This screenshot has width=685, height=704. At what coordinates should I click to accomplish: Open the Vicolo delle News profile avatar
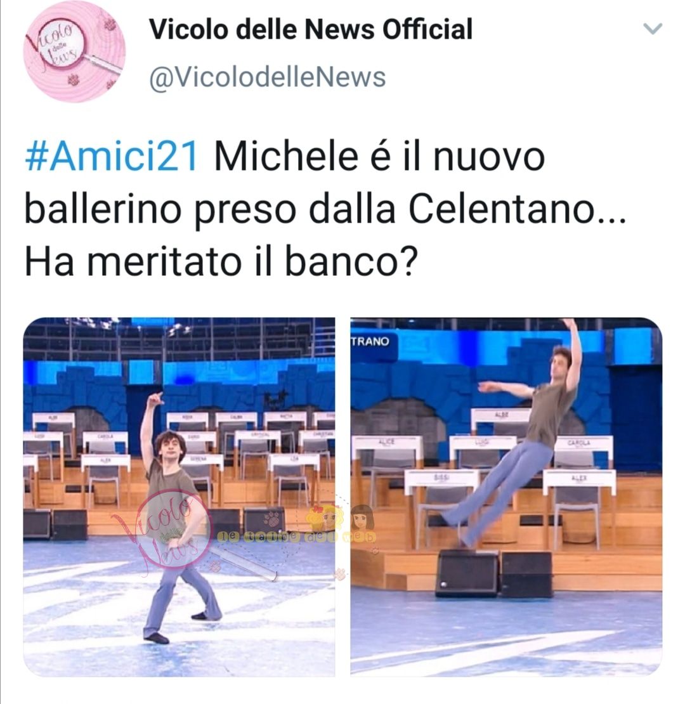pos(74,51)
